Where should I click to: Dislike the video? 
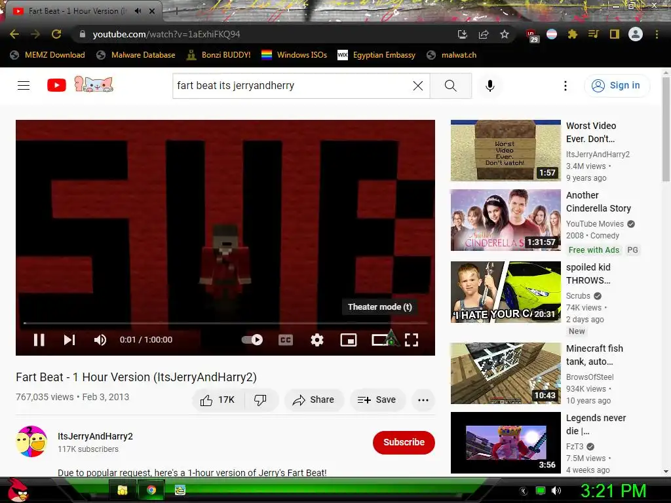click(x=261, y=400)
